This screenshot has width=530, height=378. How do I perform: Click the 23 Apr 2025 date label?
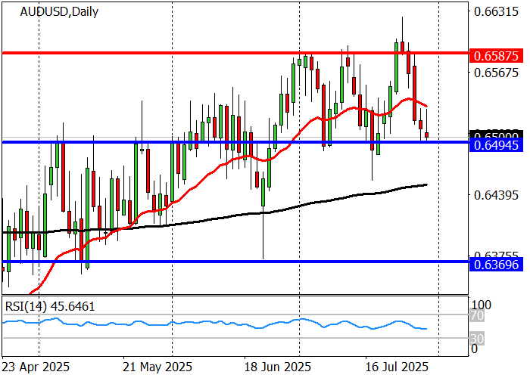coord(36,367)
